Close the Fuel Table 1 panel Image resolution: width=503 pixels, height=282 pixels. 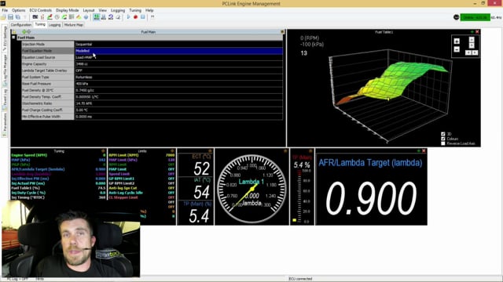477,32
